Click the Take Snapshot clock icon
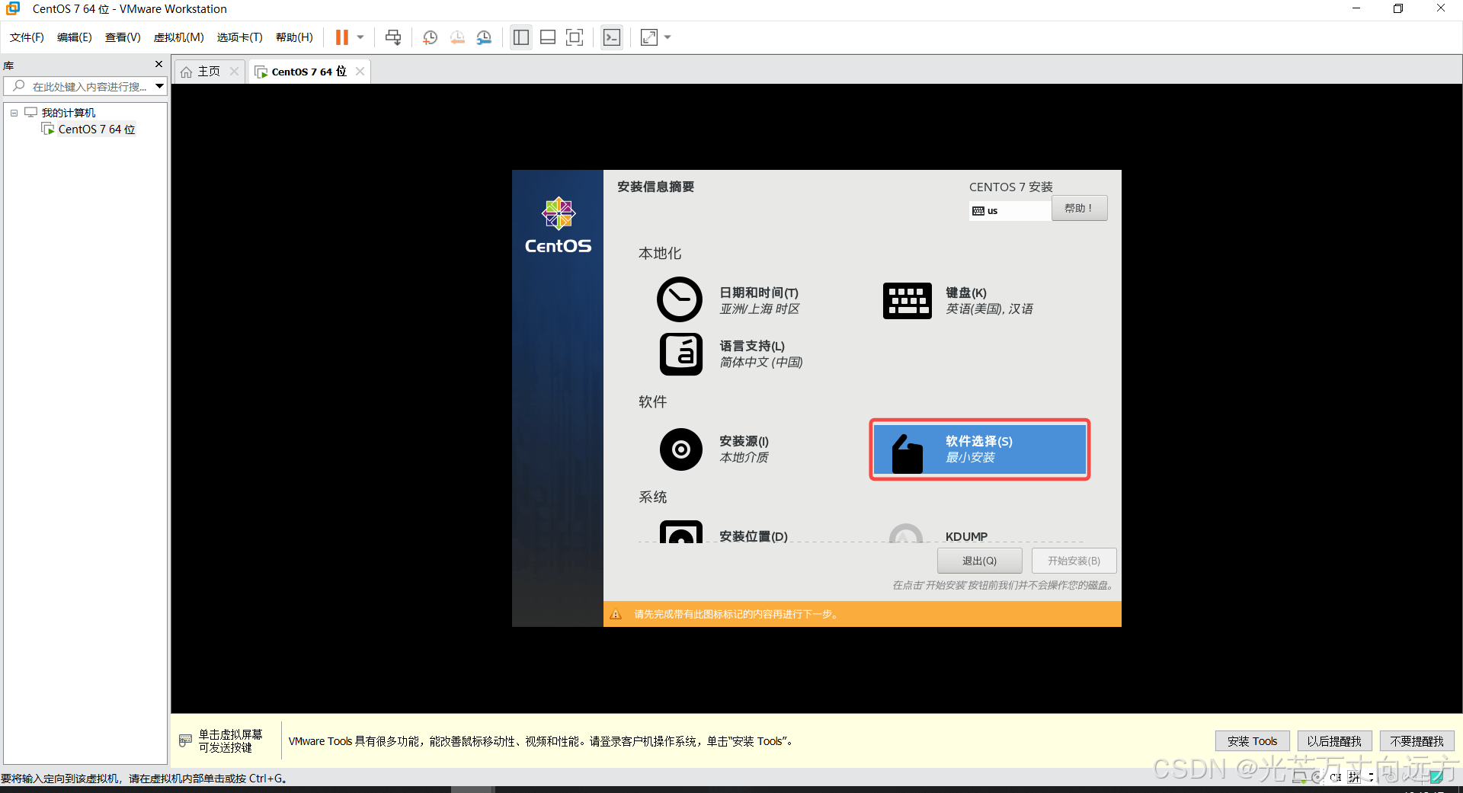The width and height of the screenshot is (1463, 793). [x=430, y=37]
